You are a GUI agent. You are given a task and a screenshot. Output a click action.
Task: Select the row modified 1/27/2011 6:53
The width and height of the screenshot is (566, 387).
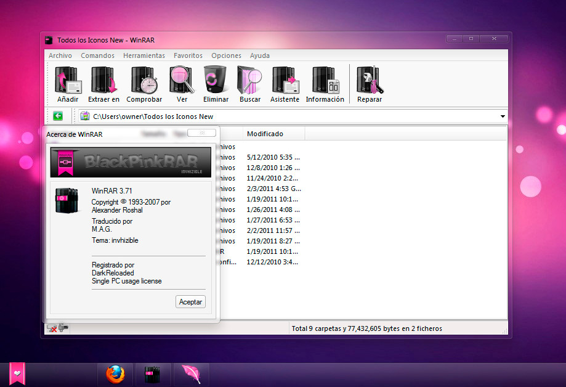click(x=273, y=220)
